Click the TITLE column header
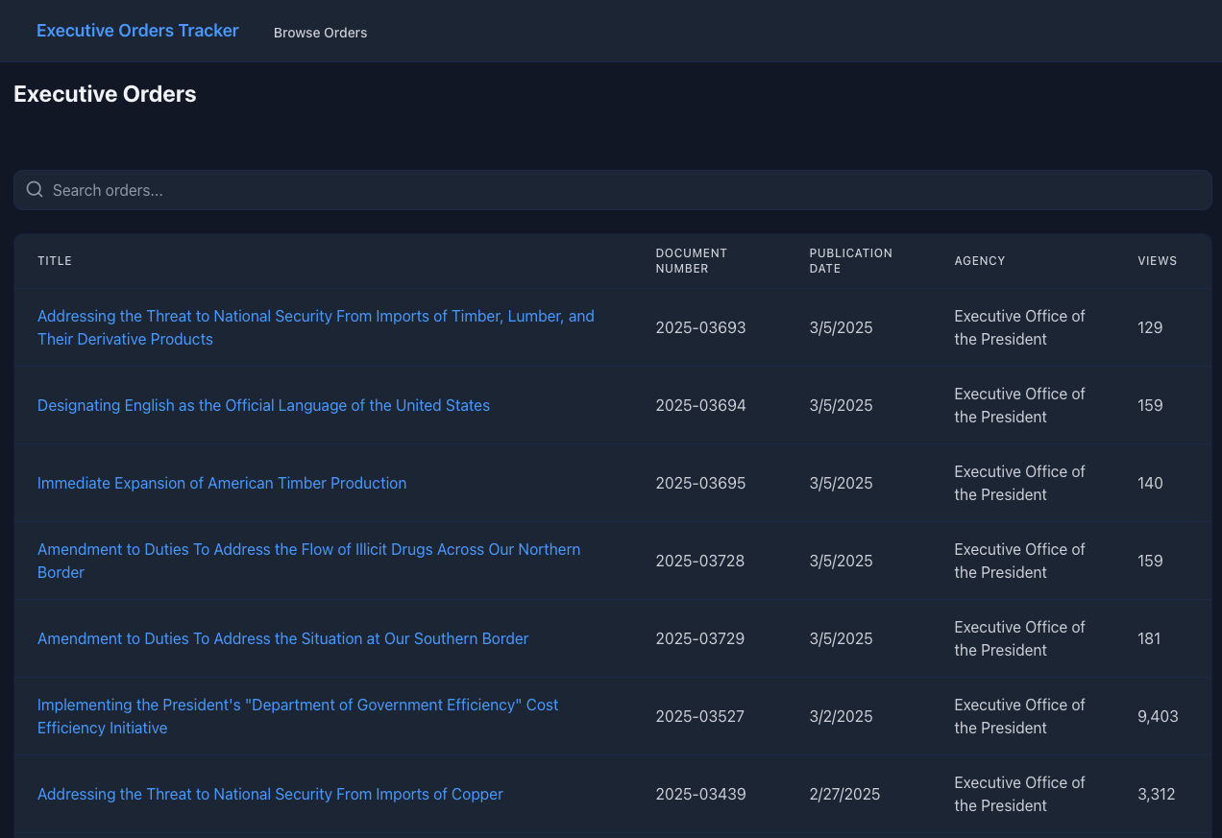 [x=55, y=261]
